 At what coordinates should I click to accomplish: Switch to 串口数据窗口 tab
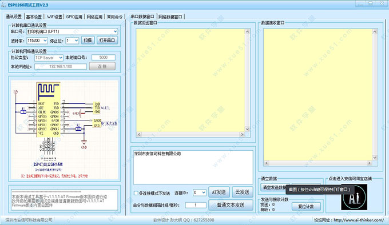coord(142,17)
